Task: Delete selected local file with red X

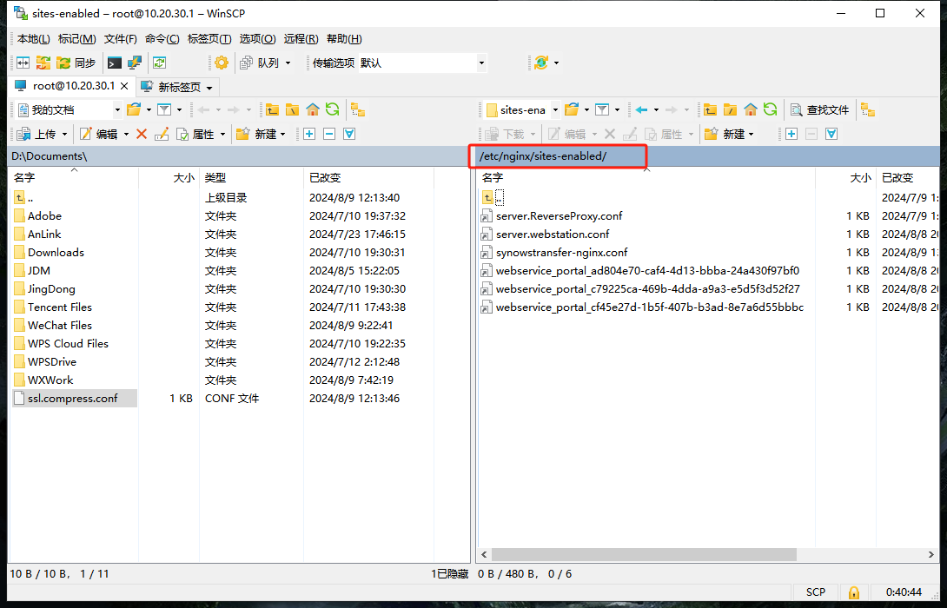Action: (142, 134)
